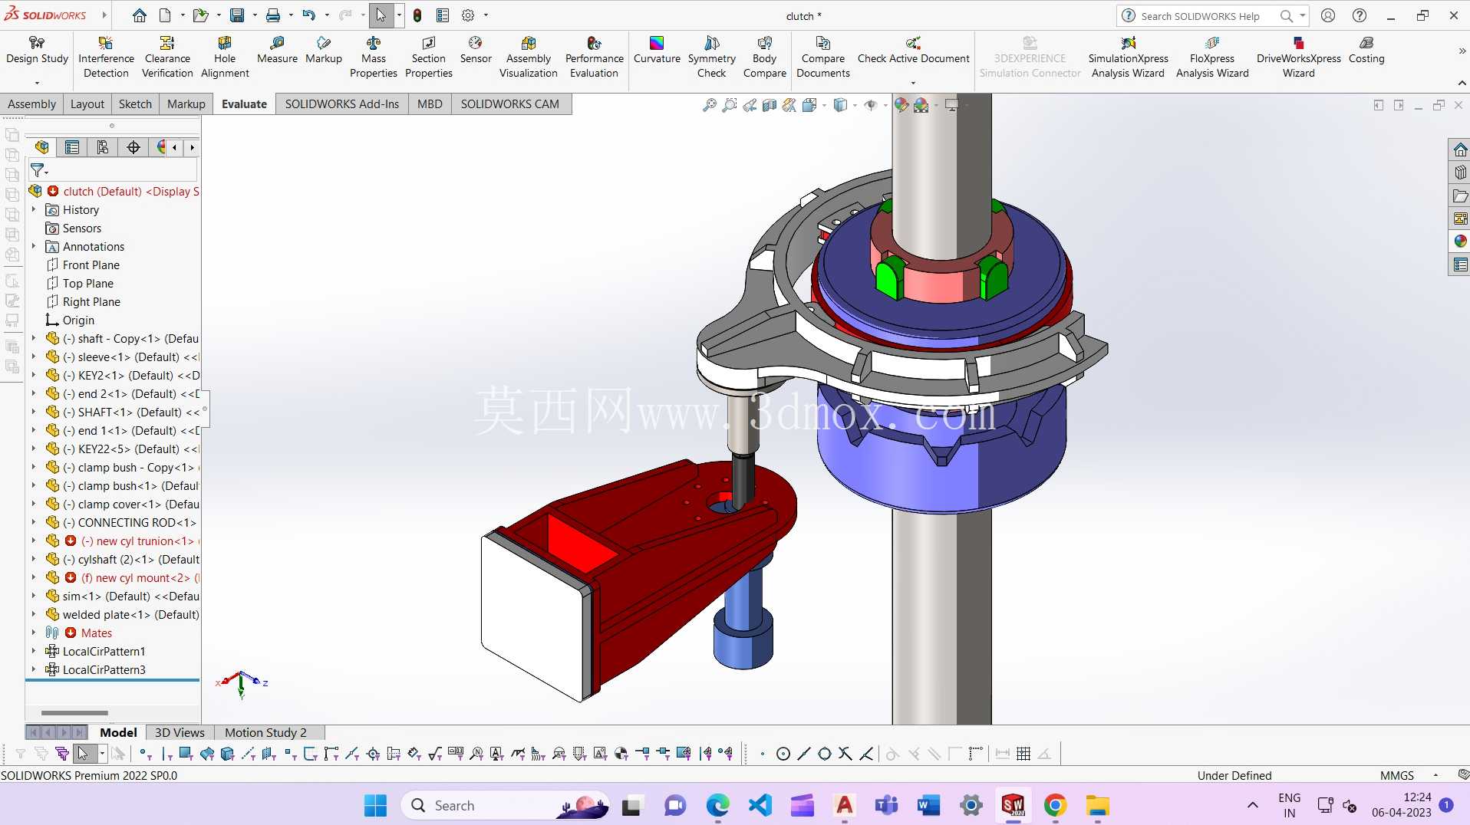This screenshot has height=825, width=1470.
Task: Open Compare Documents
Action: (823, 58)
